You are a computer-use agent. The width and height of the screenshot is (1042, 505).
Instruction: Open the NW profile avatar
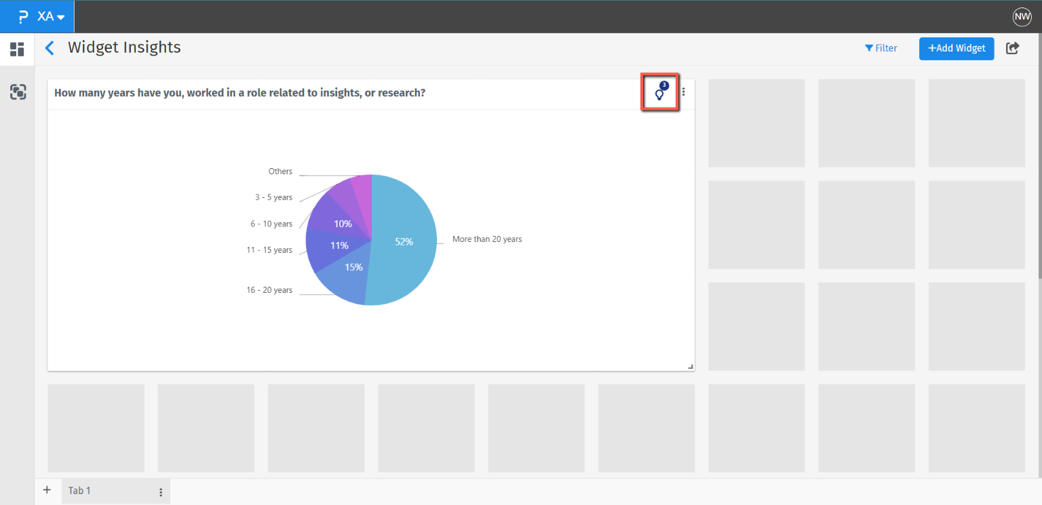pyautogui.click(x=1022, y=16)
